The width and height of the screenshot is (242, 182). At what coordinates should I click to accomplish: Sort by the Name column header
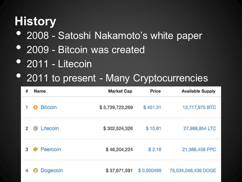(40, 91)
